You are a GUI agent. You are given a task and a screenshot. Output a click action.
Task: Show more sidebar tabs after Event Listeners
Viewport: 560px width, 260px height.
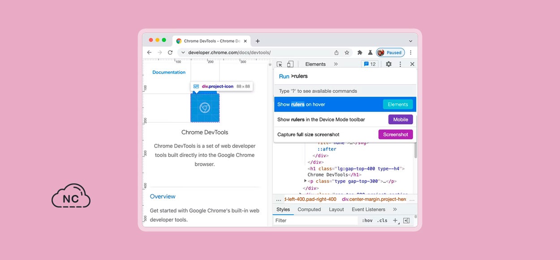pos(395,209)
